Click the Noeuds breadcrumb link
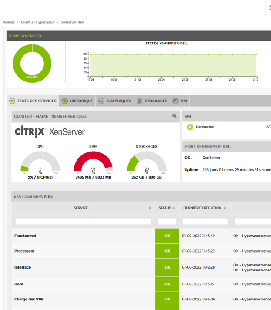 (x=9, y=22)
